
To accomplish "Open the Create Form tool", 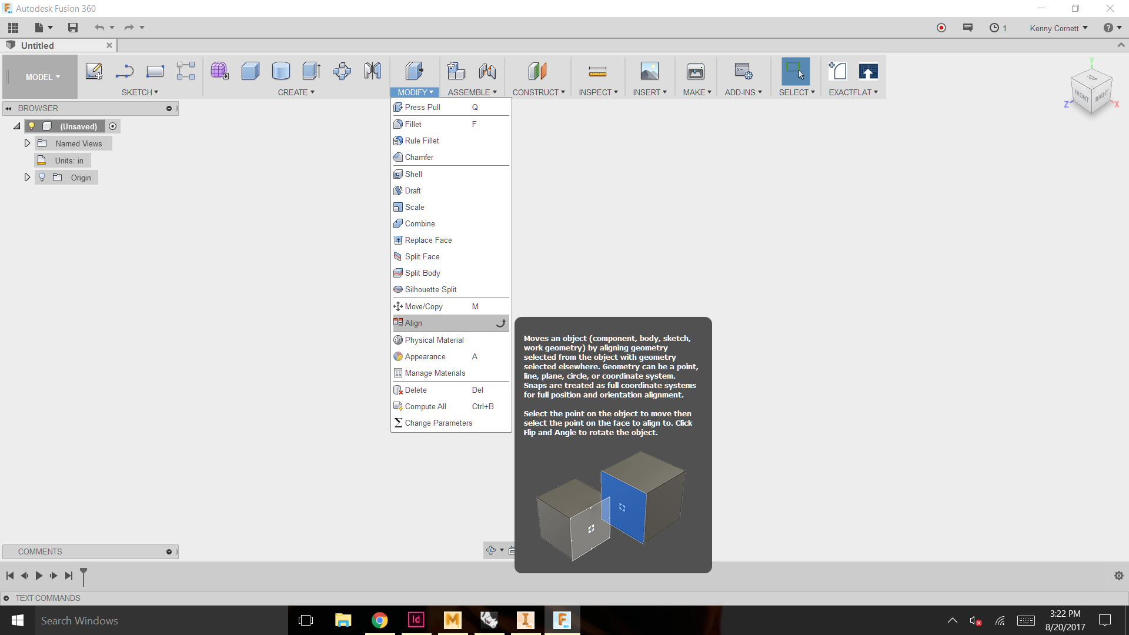I will pyautogui.click(x=219, y=71).
